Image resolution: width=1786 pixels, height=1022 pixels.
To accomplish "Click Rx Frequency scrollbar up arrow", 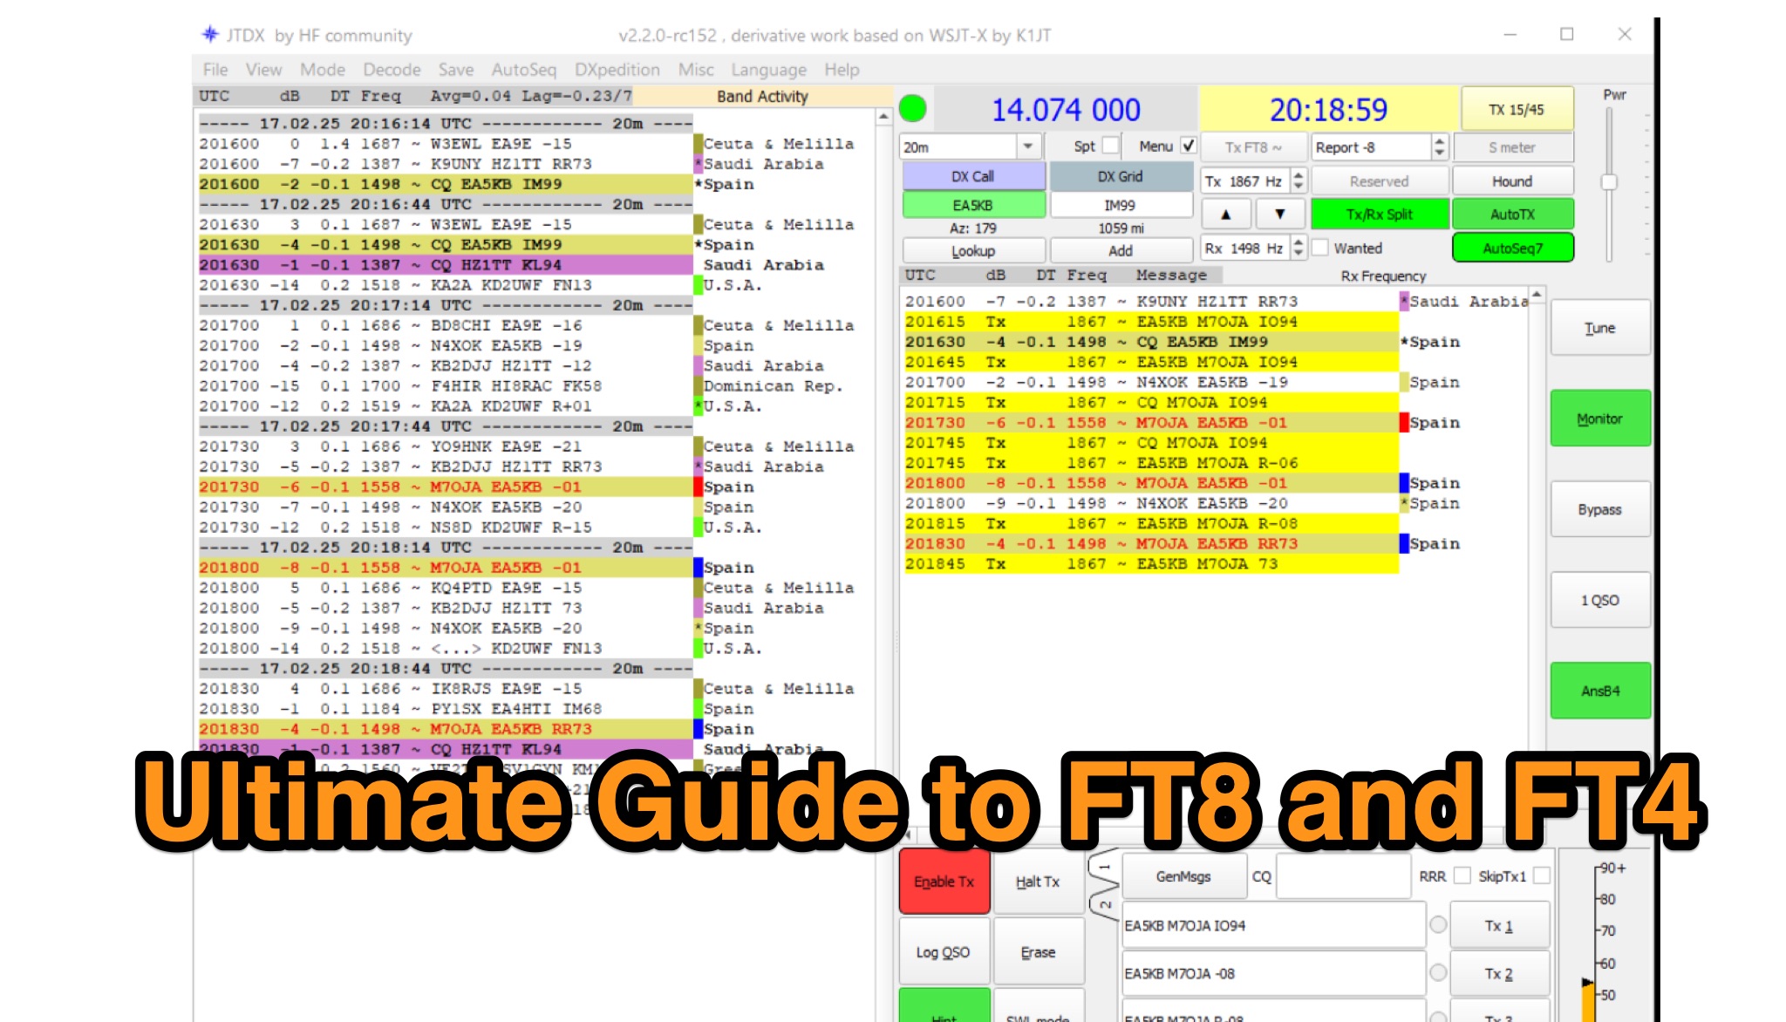I will (x=1537, y=295).
